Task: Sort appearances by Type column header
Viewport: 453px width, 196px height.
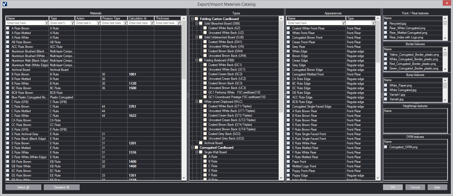Action: tap(361, 18)
